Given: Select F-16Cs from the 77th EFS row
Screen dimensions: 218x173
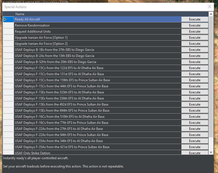Looking at the screenshot, I should [98, 123].
